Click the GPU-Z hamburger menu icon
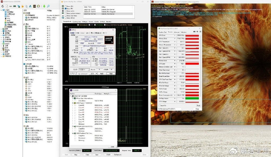 199,31
